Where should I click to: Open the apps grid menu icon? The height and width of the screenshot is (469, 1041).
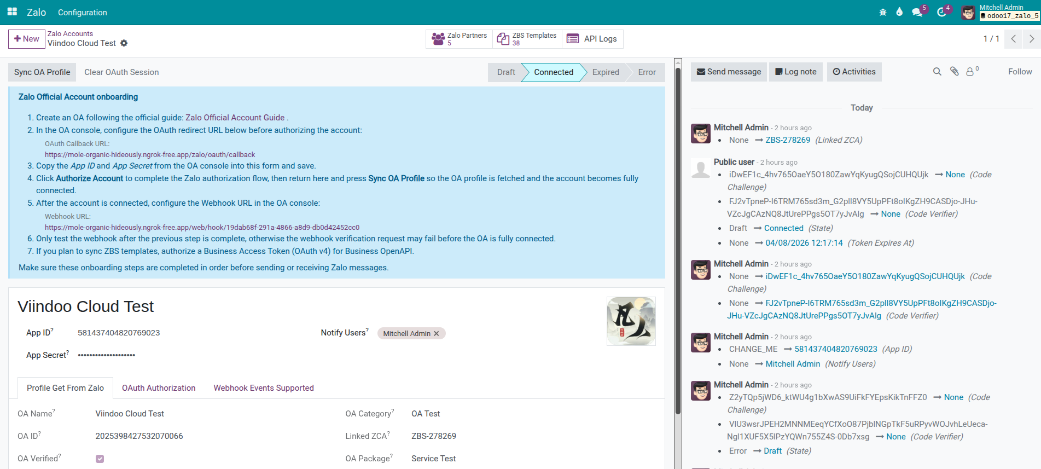12,12
